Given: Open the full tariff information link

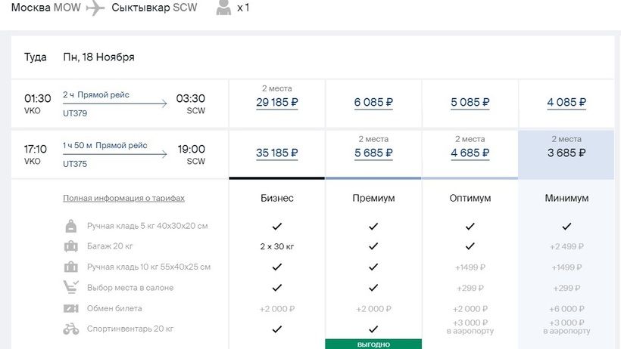Looking at the screenshot, I should pos(123,198).
